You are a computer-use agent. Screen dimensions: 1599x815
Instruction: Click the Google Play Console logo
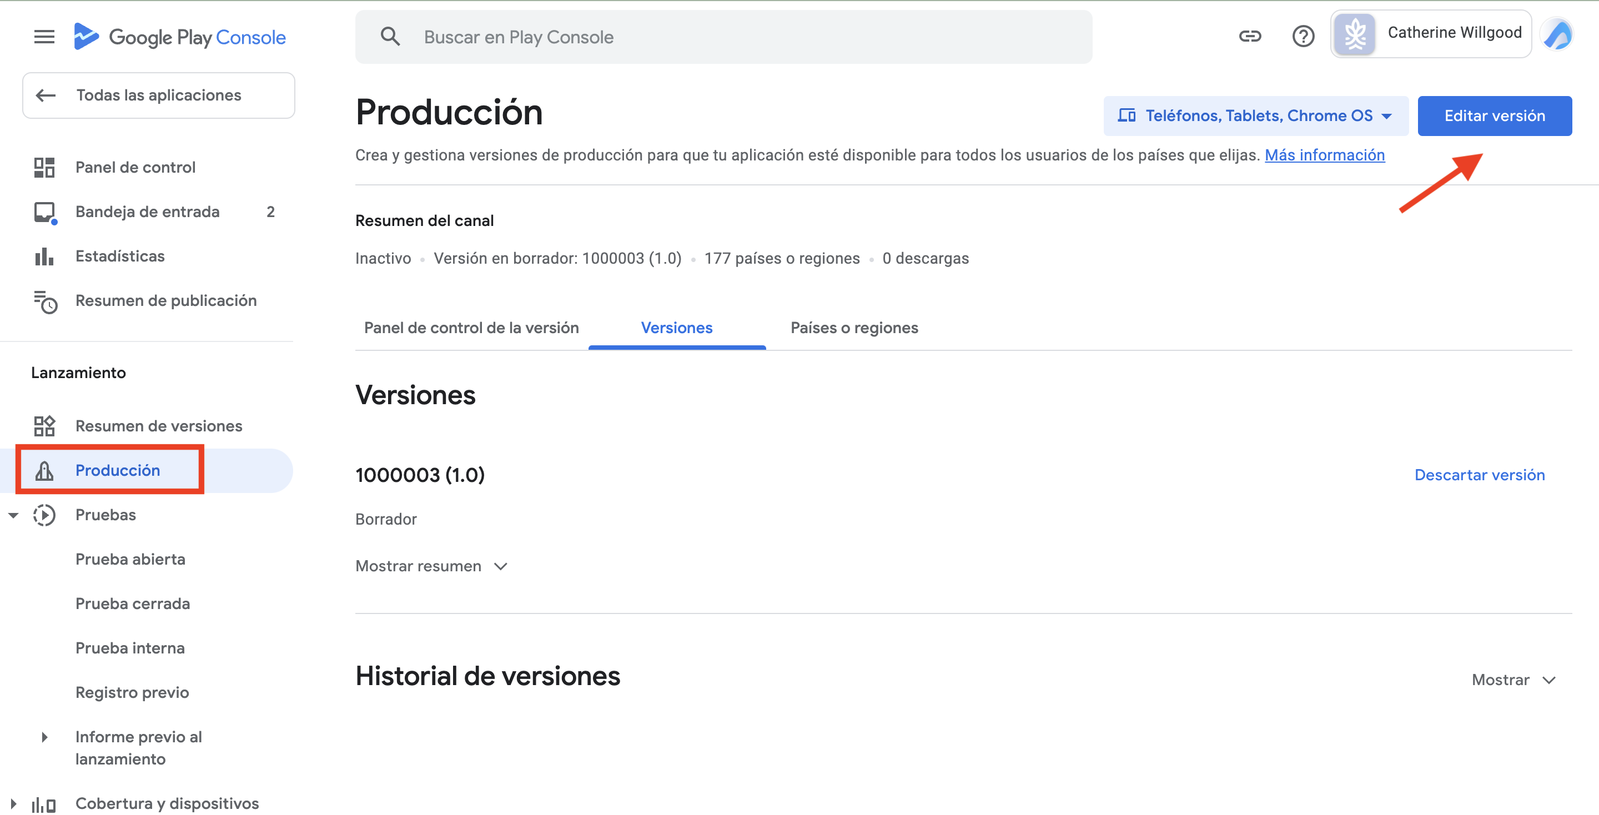click(179, 37)
